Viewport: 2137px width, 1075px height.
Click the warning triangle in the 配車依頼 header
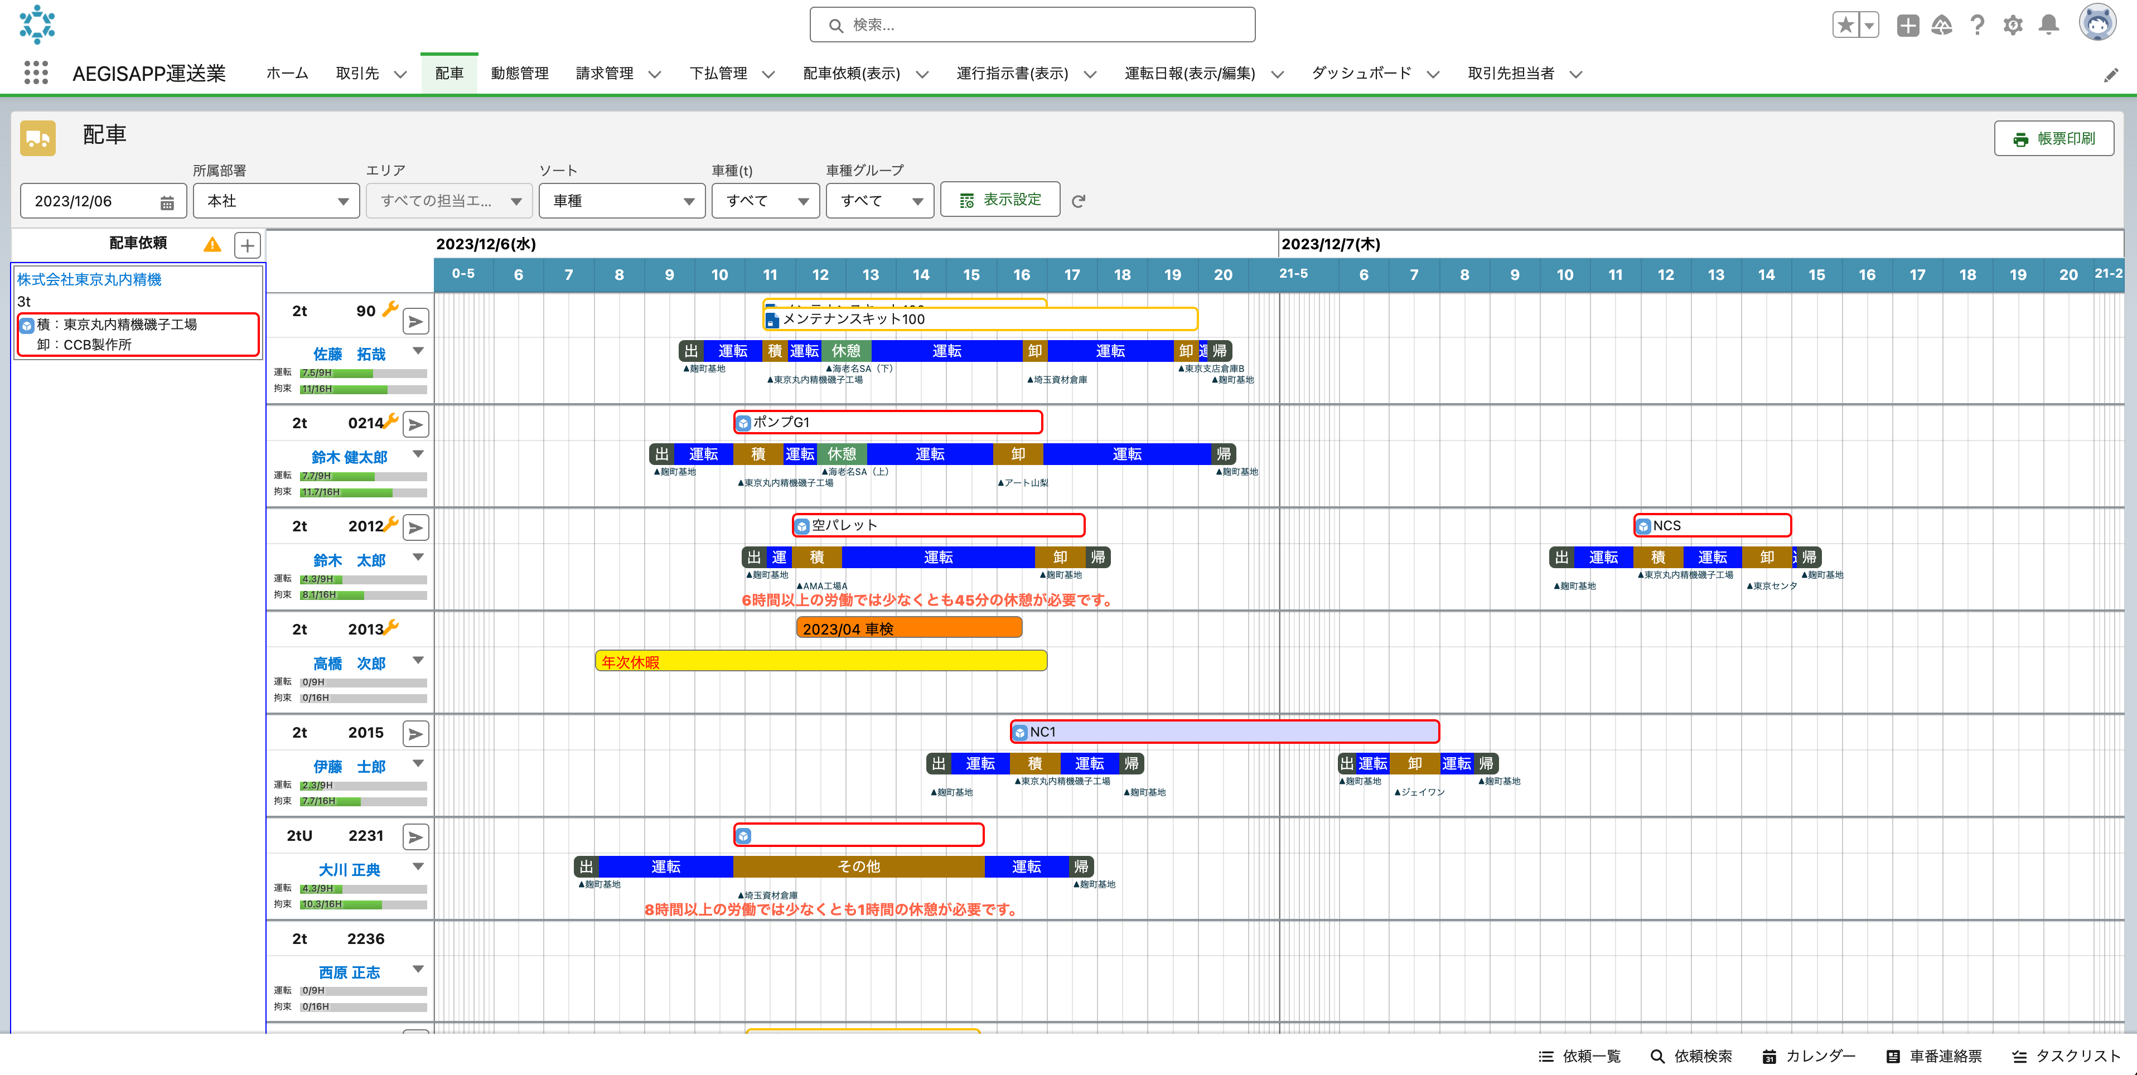pyautogui.click(x=212, y=244)
